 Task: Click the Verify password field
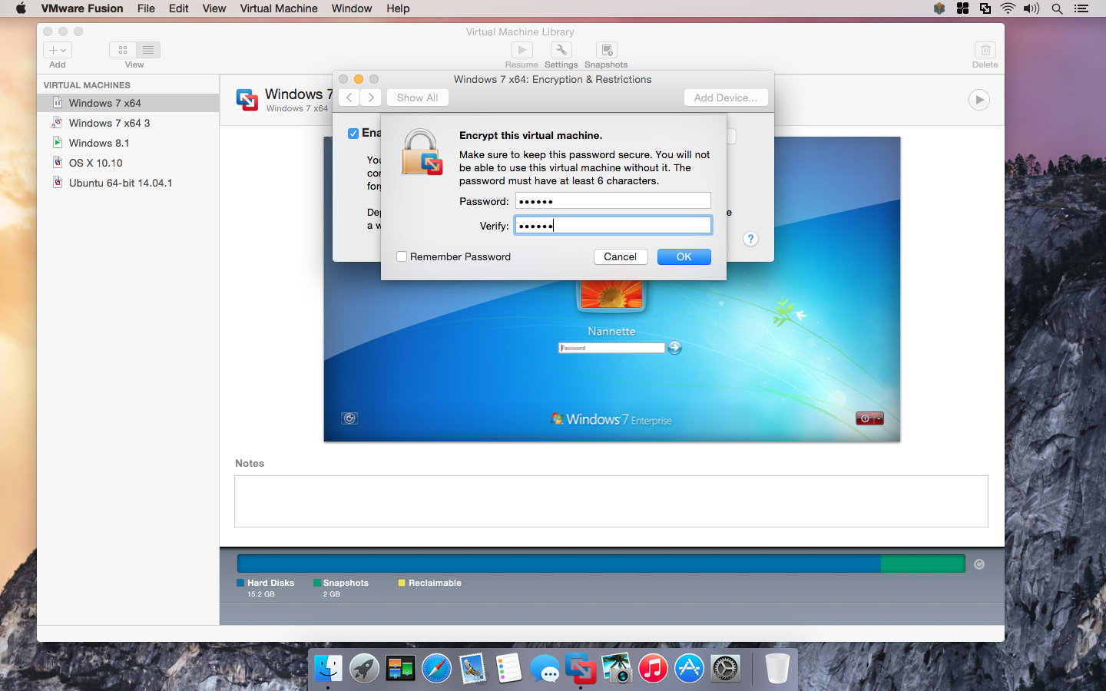click(x=613, y=226)
